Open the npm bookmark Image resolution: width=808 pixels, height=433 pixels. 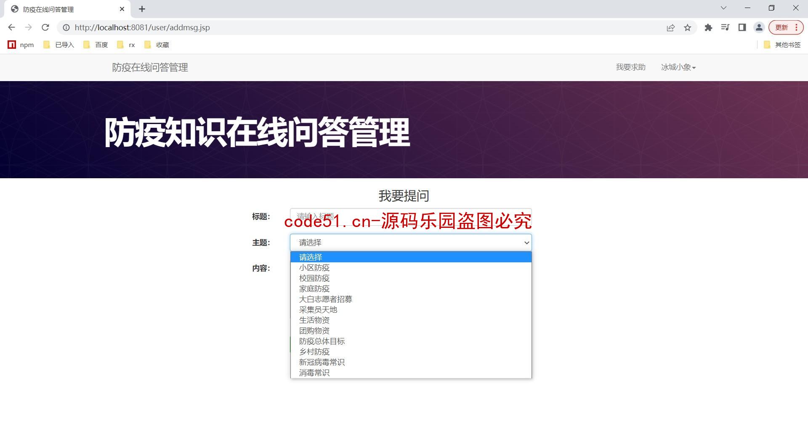tap(21, 45)
